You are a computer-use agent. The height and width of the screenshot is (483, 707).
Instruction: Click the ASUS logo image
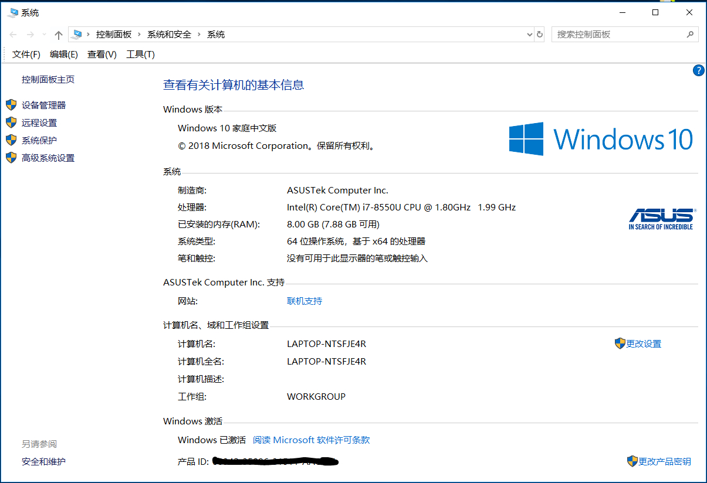pyautogui.click(x=661, y=219)
